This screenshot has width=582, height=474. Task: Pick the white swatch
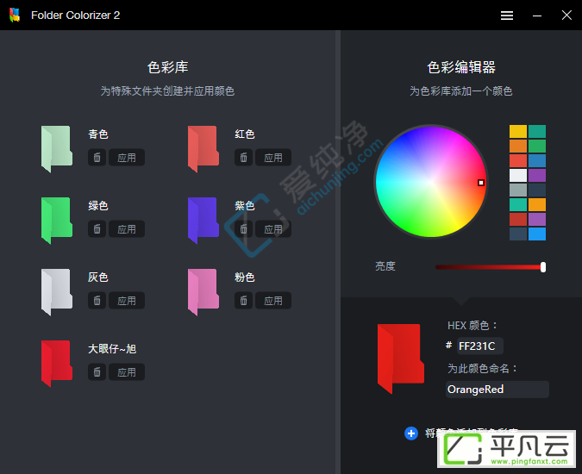(x=518, y=175)
